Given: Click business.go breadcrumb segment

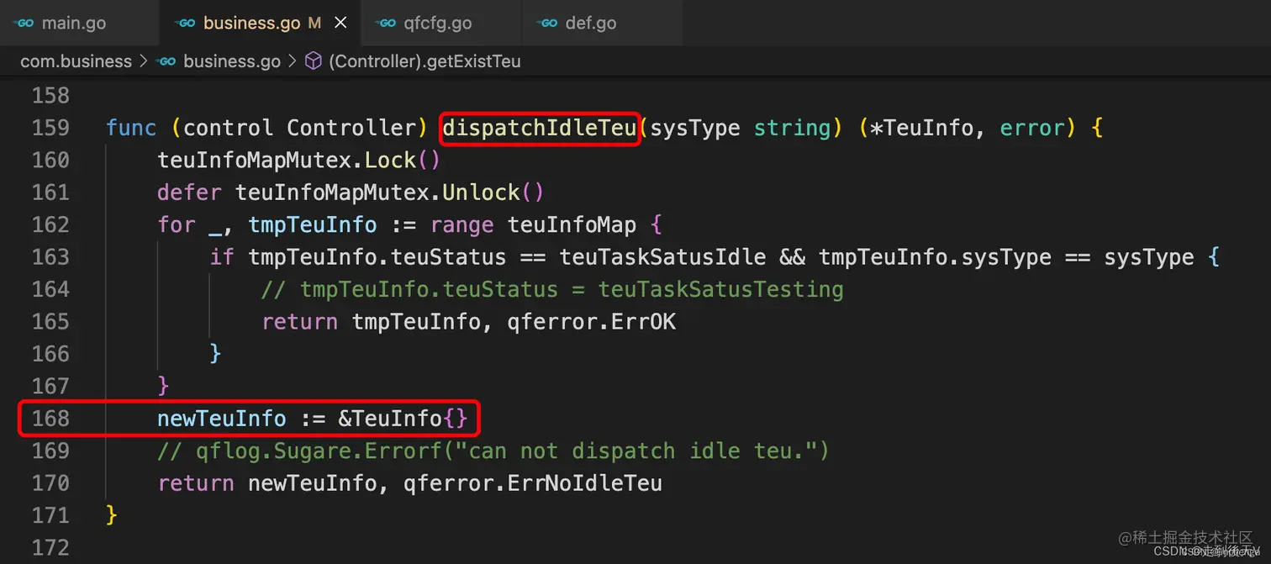Looking at the screenshot, I should 231,61.
